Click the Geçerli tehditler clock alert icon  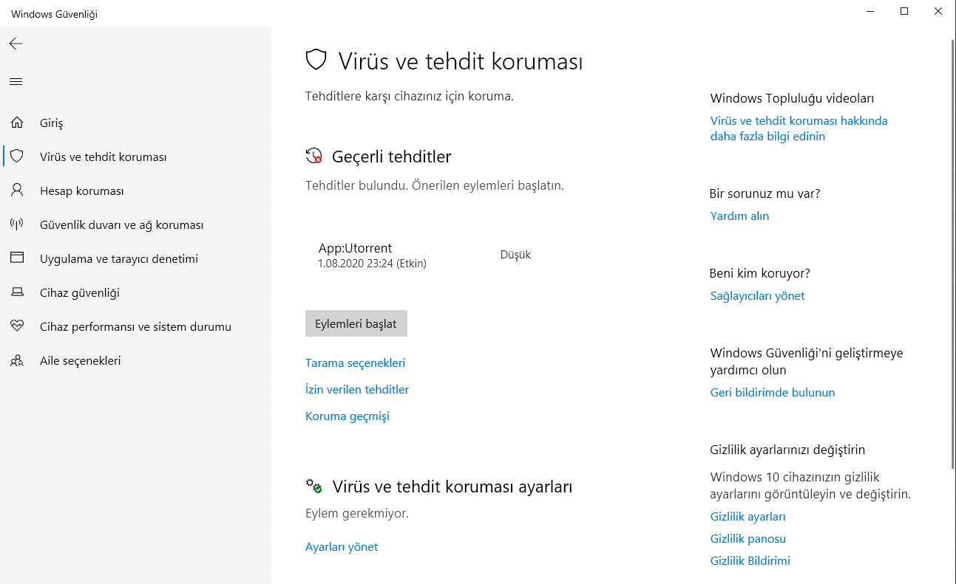click(x=313, y=156)
